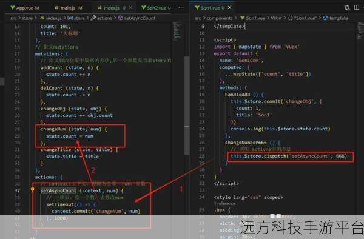
Task: Click the lightbulb quick-fix icon at line 37
Action: click(33, 190)
